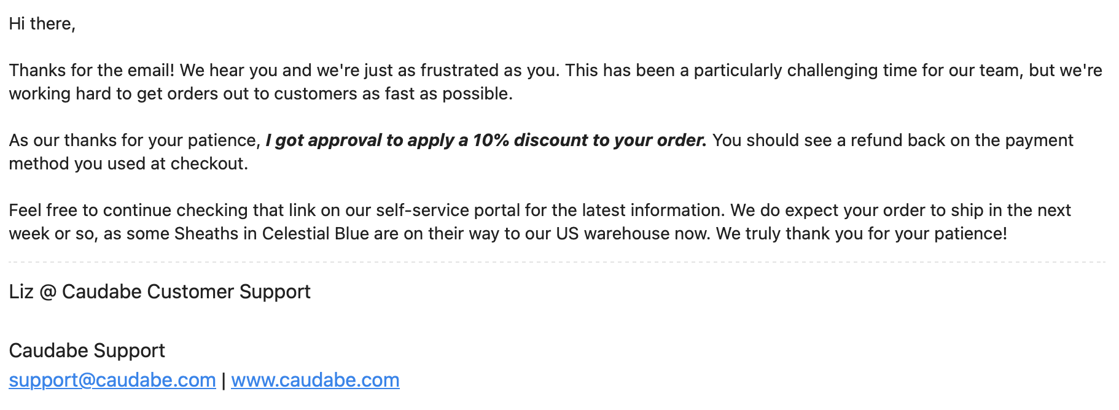Click the "Hi there," greeting
The width and height of the screenshot is (1119, 410).
pyautogui.click(x=42, y=23)
